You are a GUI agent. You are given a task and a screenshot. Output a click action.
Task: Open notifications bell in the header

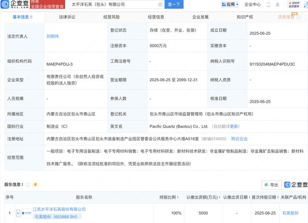click(x=277, y=4)
